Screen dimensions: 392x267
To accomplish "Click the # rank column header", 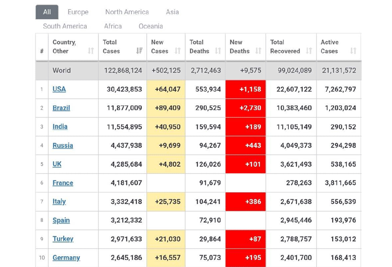I will click(42, 51).
